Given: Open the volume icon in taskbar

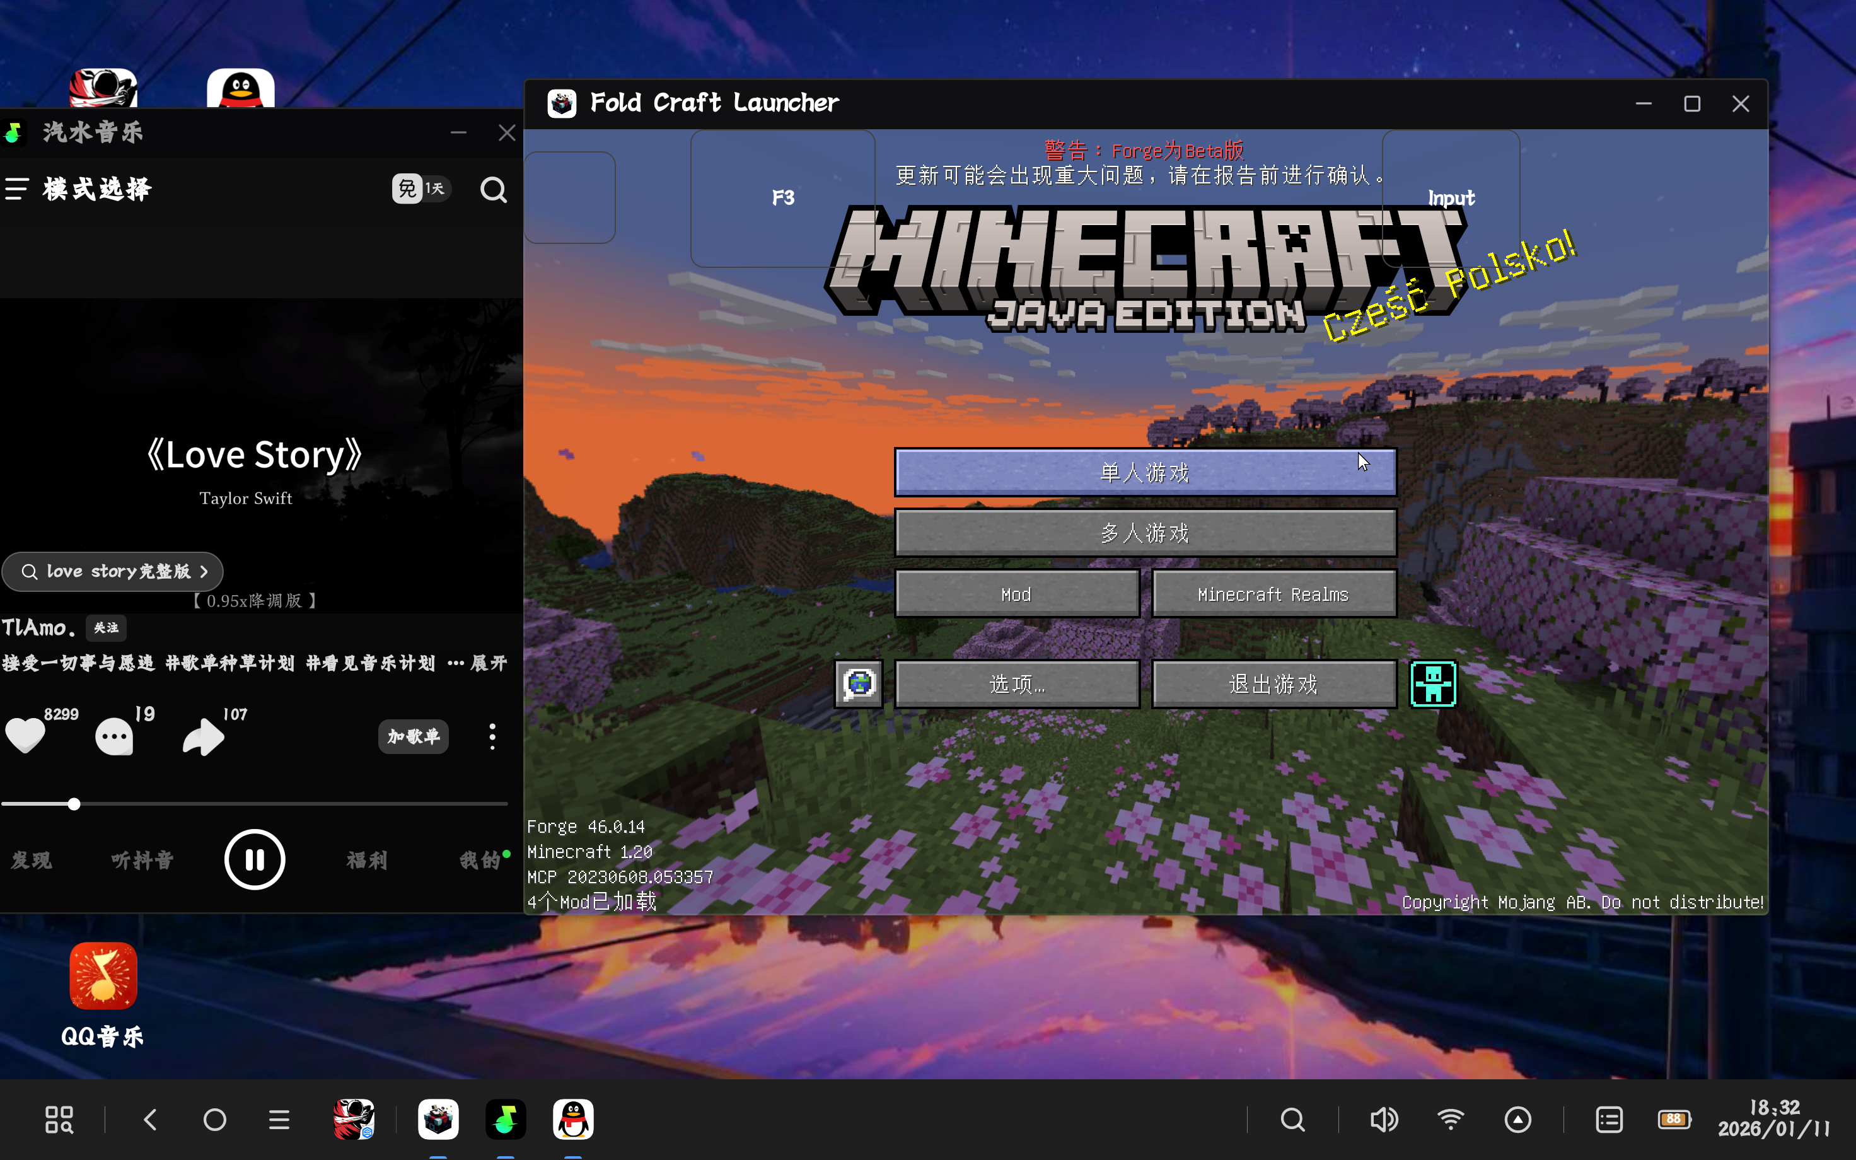Looking at the screenshot, I should point(1384,1120).
